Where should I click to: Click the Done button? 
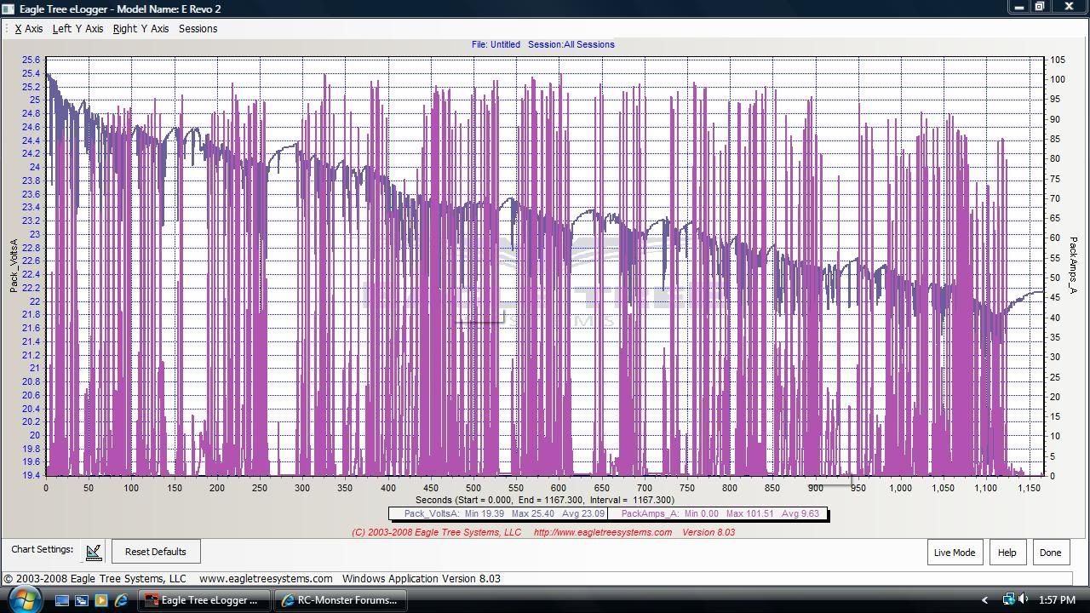point(1050,552)
